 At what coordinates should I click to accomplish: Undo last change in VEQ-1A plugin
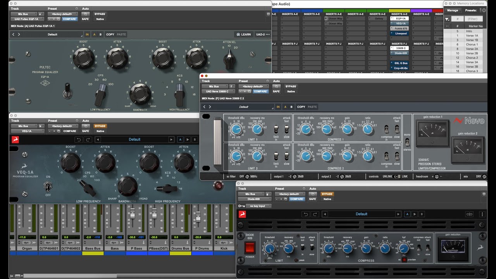[79, 139]
